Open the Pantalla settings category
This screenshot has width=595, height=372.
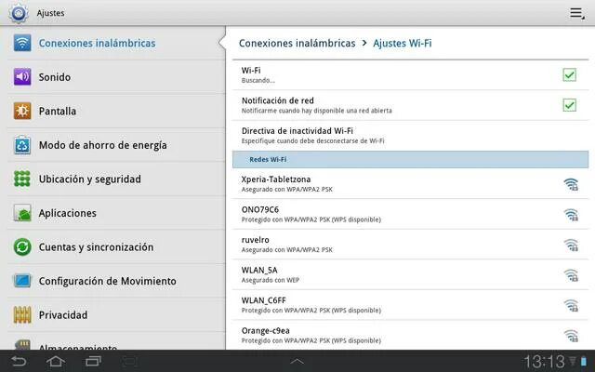click(116, 111)
